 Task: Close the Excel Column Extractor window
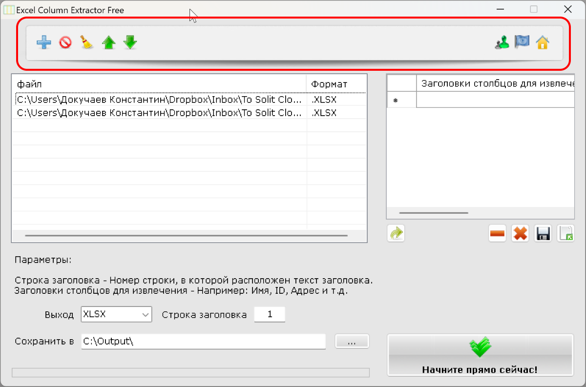(567, 9)
